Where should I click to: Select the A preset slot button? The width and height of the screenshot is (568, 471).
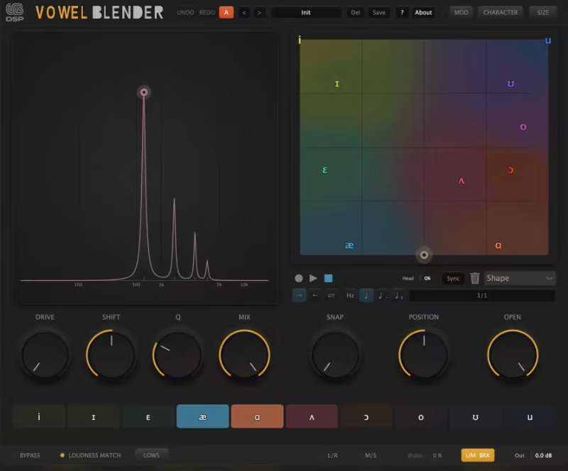[226, 12]
